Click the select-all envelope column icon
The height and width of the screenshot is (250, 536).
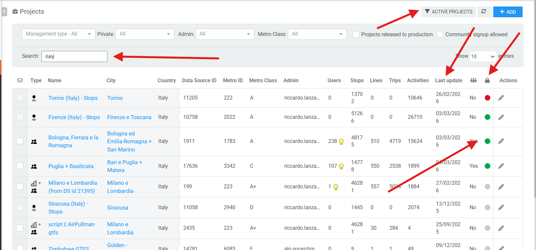click(20, 80)
